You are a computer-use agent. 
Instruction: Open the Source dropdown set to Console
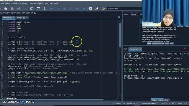134,14
